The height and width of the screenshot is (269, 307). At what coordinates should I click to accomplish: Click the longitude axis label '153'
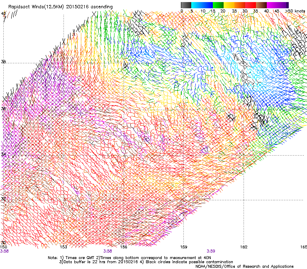[x=63, y=247]
